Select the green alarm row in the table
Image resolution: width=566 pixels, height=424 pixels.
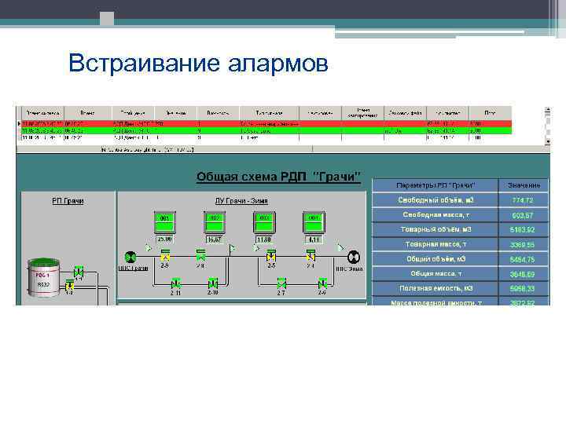coord(266,130)
